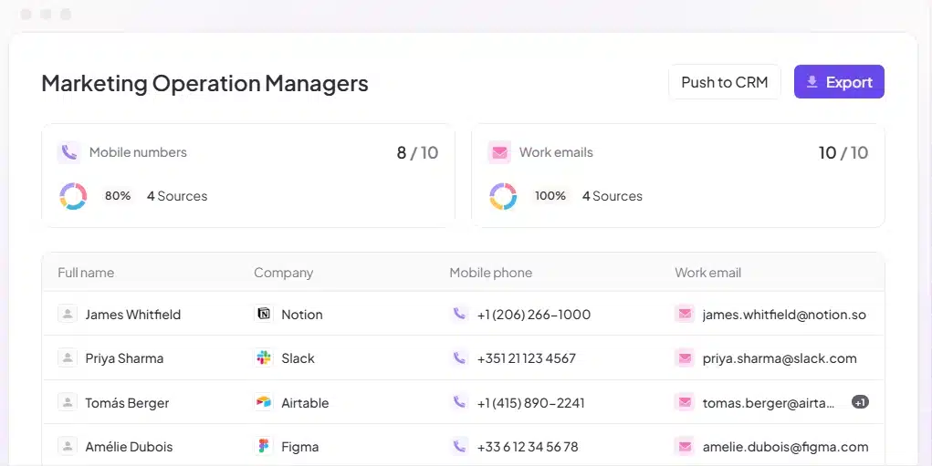This screenshot has width=932, height=466.
Task: Click Push to CRM button
Action: (x=725, y=82)
